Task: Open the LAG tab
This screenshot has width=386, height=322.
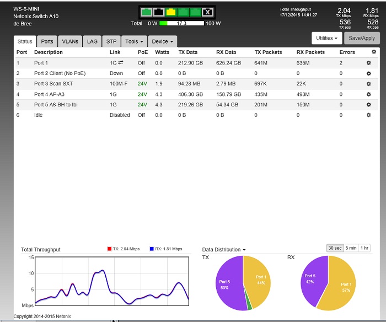Action: 92,41
